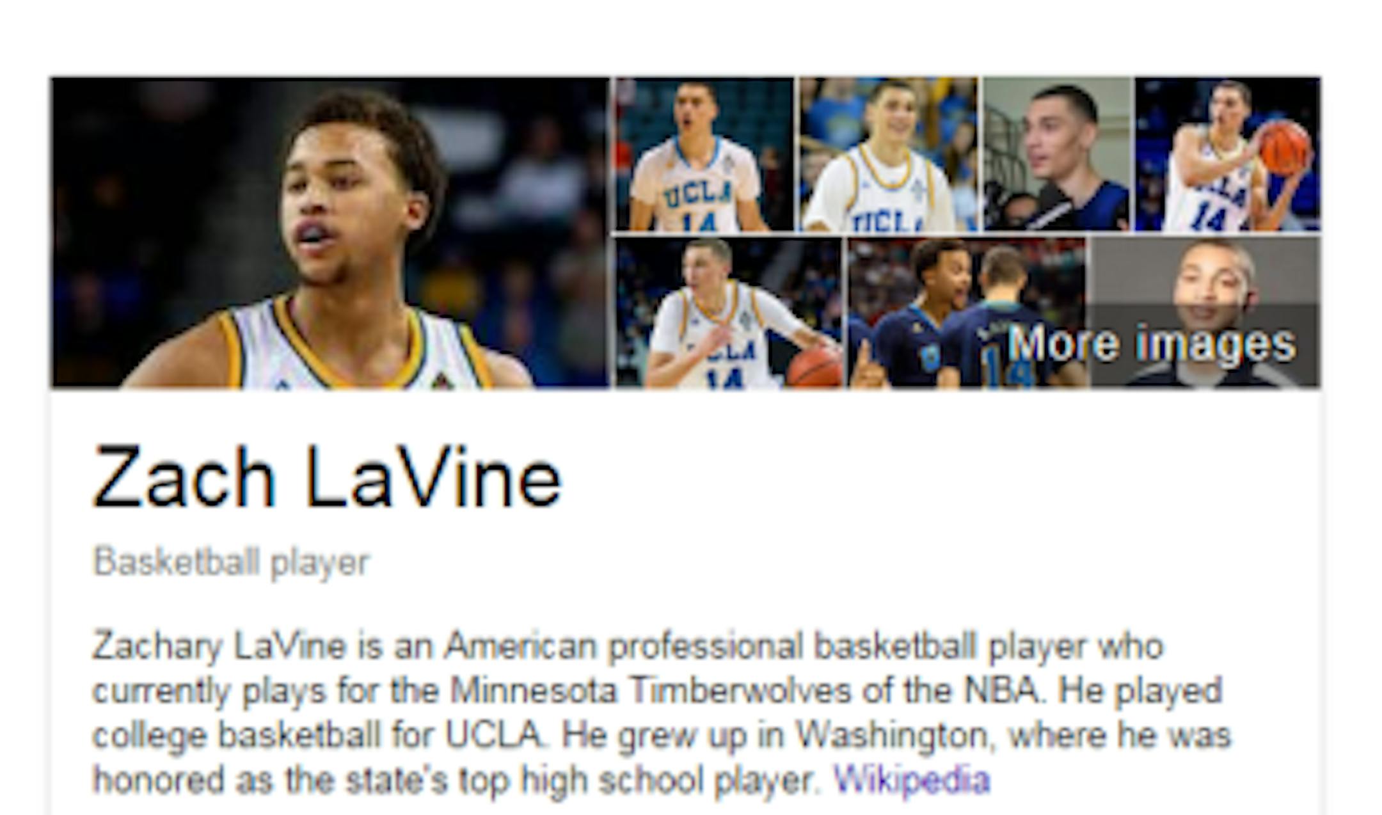Follow the Wikipedia link
This screenshot has width=1382, height=815.
(x=912, y=780)
